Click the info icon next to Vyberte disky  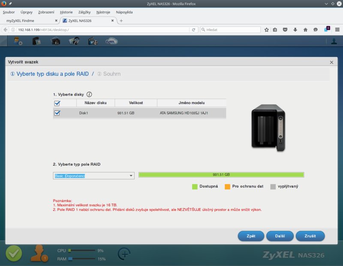(89, 94)
